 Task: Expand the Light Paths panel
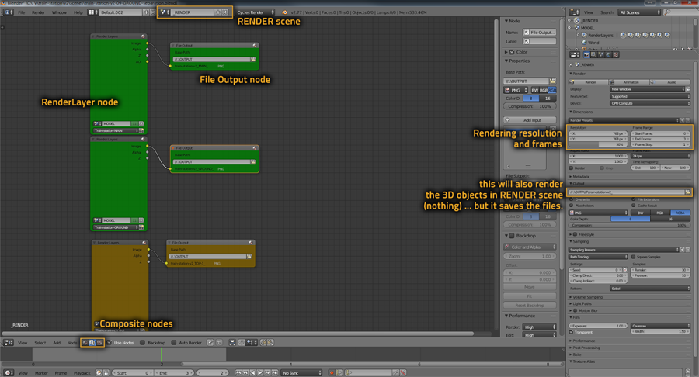582,303
